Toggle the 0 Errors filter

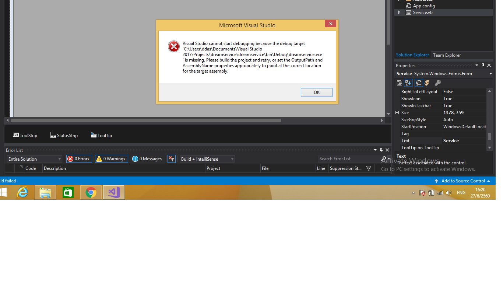point(79,159)
